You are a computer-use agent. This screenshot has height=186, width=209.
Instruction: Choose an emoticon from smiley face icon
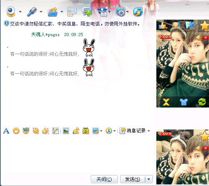pos(16,131)
